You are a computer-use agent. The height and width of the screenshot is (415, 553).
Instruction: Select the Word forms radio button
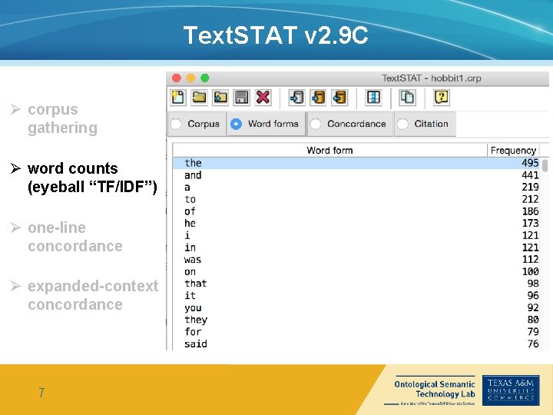tap(236, 124)
